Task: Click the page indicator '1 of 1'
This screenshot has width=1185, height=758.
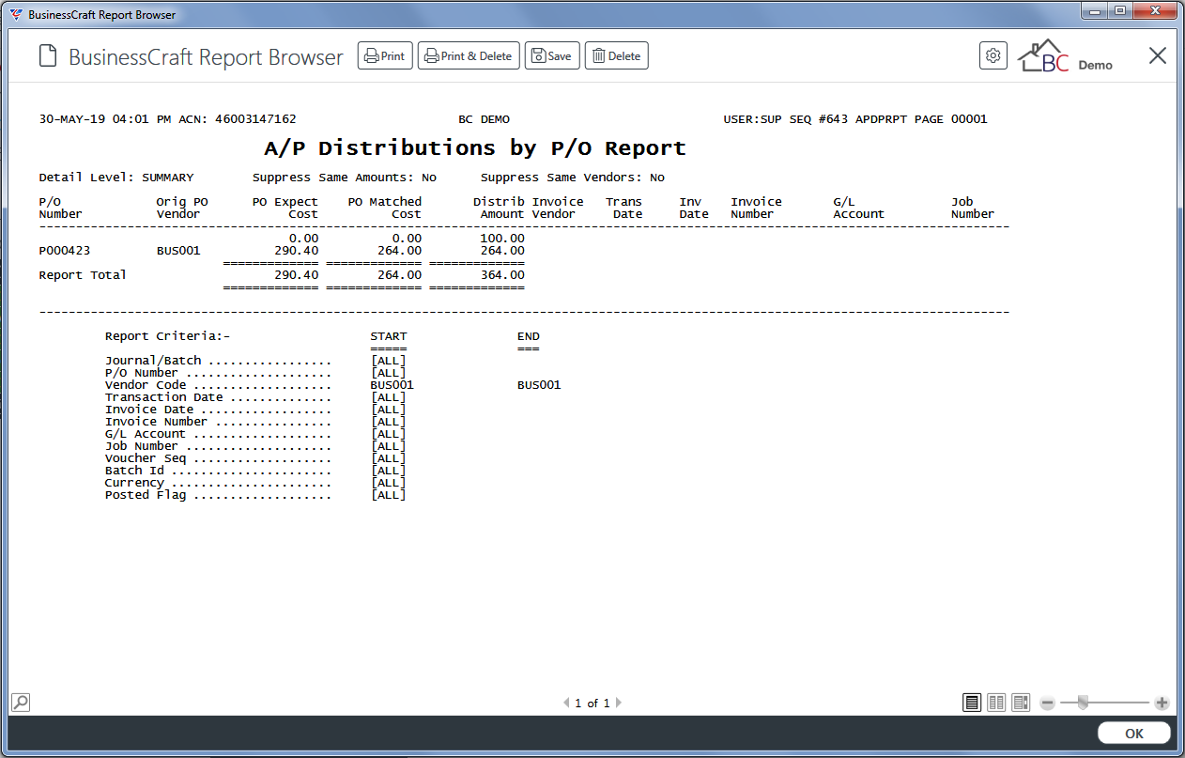Action: click(x=592, y=703)
